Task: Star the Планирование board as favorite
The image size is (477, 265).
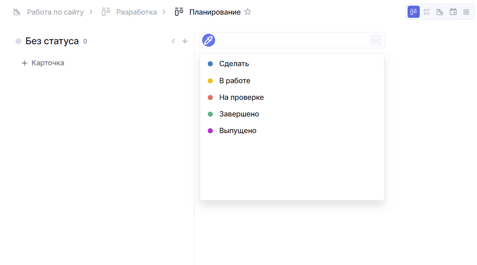Action: pos(248,12)
